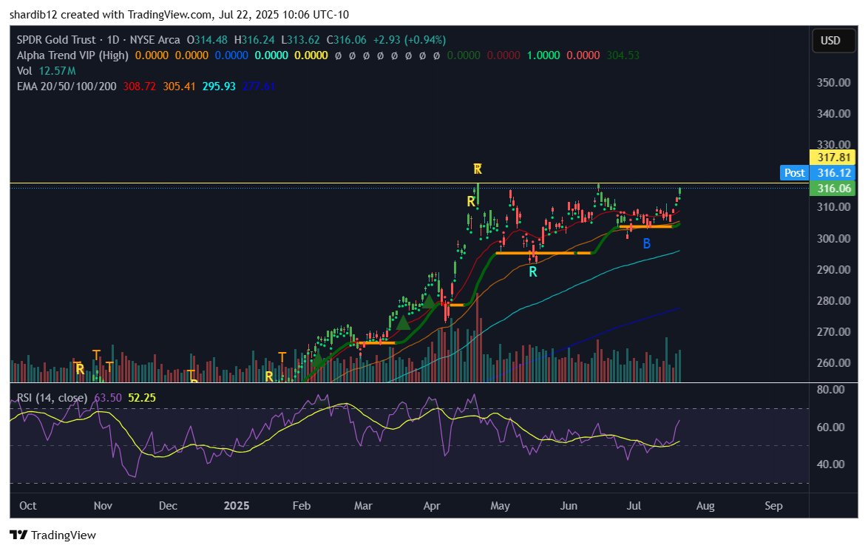Viewport: 868px width, 551px height.
Task: Click the volume value 12.57M
Action: pos(58,71)
